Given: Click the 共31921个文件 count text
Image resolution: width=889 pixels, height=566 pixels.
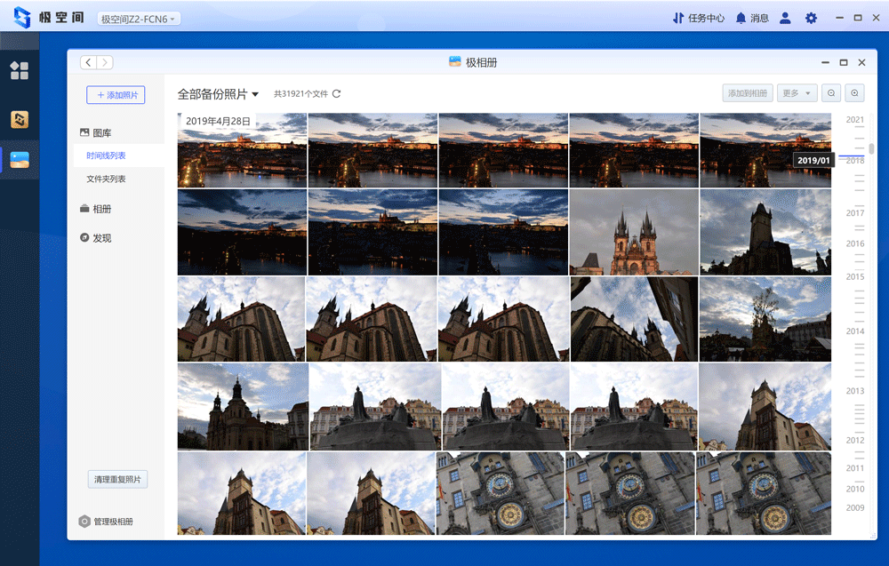Looking at the screenshot, I should [300, 94].
